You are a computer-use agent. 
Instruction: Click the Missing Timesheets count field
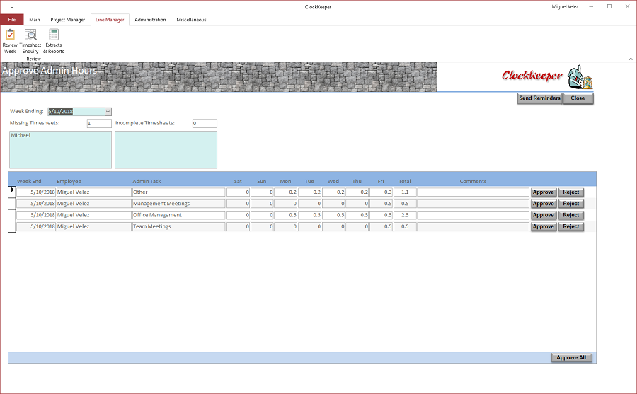[99, 123]
